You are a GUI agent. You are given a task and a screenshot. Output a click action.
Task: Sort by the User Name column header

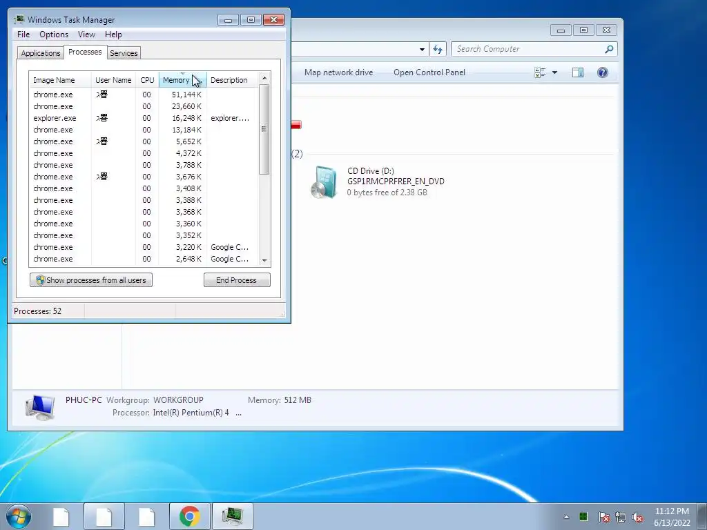pyautogui.click(x=113, y=80)
